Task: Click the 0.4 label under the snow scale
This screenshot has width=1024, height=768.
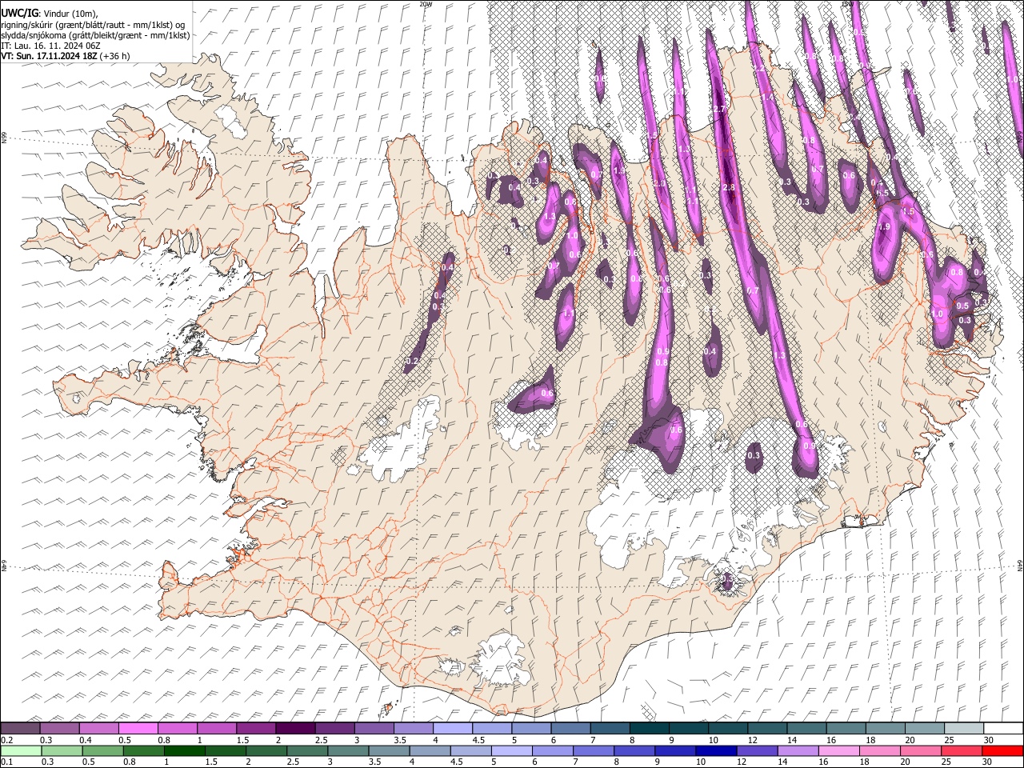Action: tap(85, 739)
